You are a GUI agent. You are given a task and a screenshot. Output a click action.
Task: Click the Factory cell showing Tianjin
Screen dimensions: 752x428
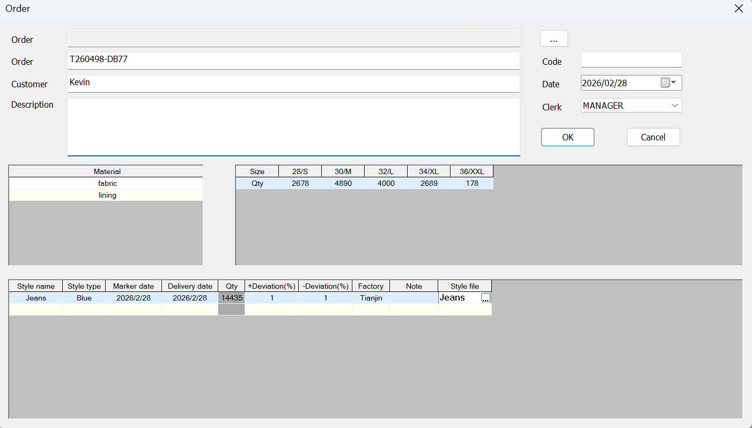[371, 298]
